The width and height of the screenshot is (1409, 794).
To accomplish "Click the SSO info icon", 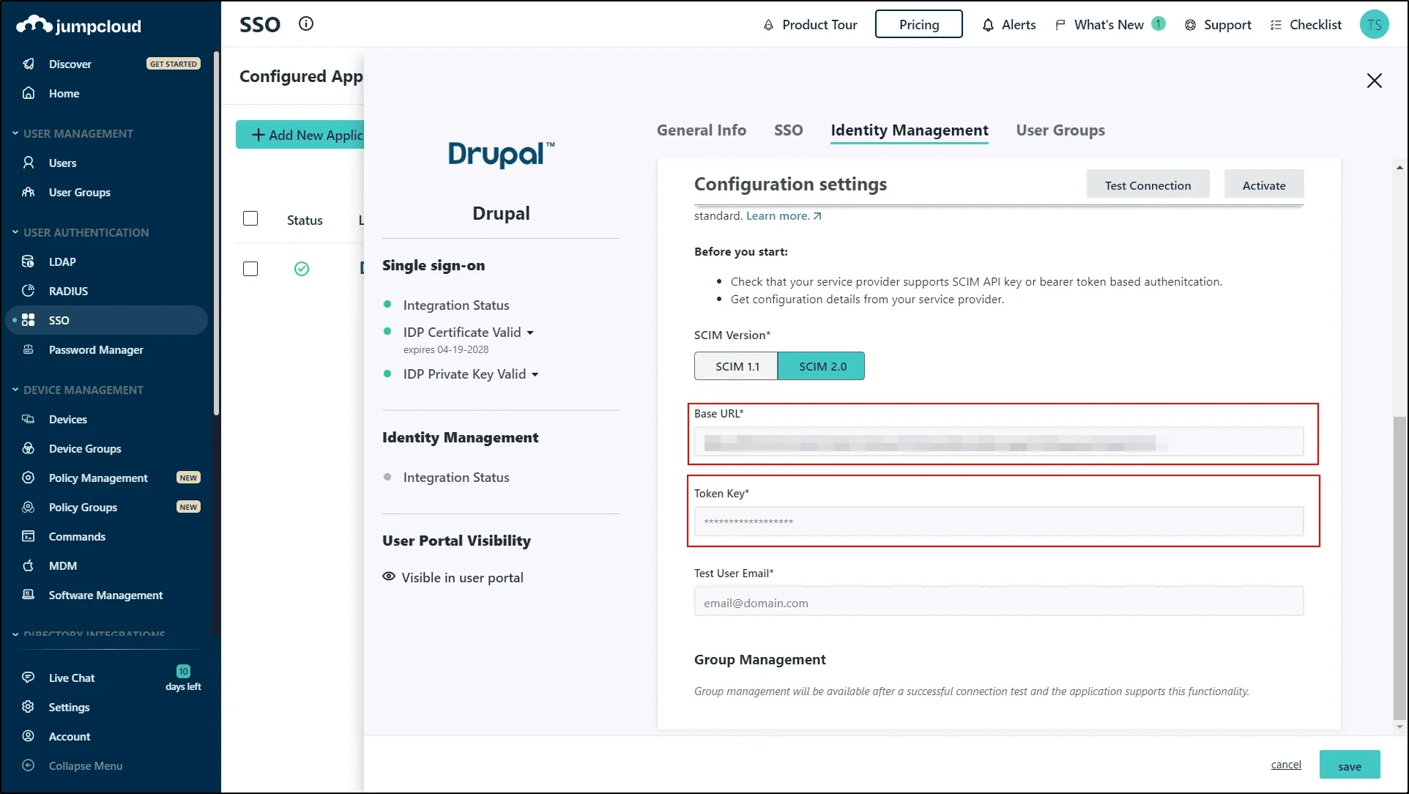I will click(x=306, y=23).
